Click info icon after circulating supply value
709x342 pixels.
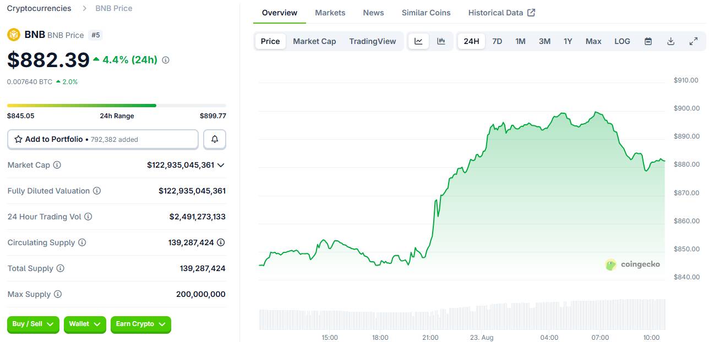click(x=221, y=242)
